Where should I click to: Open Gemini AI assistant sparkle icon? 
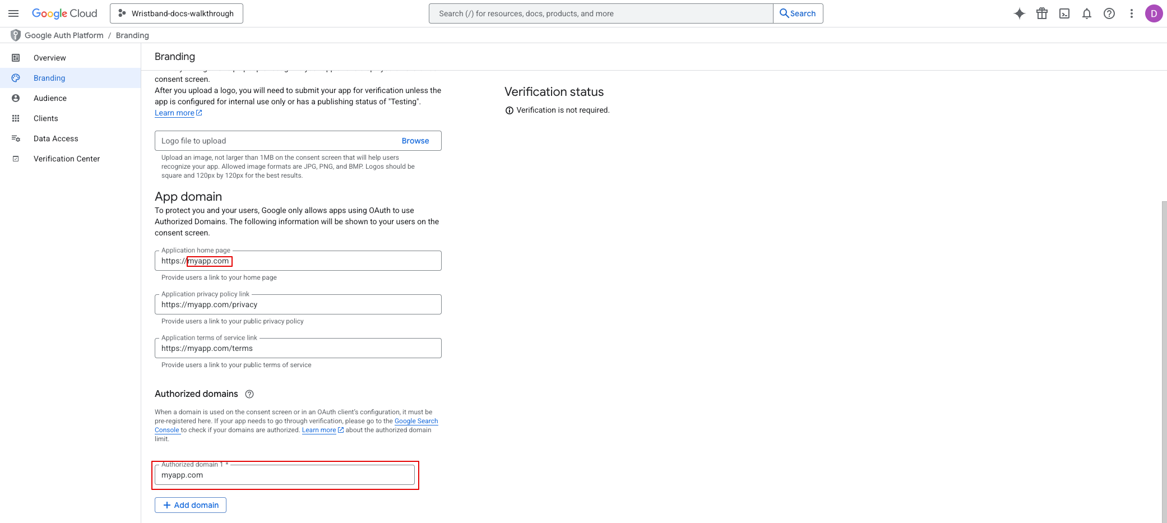pyautogui.click(x=1020, y=13)
